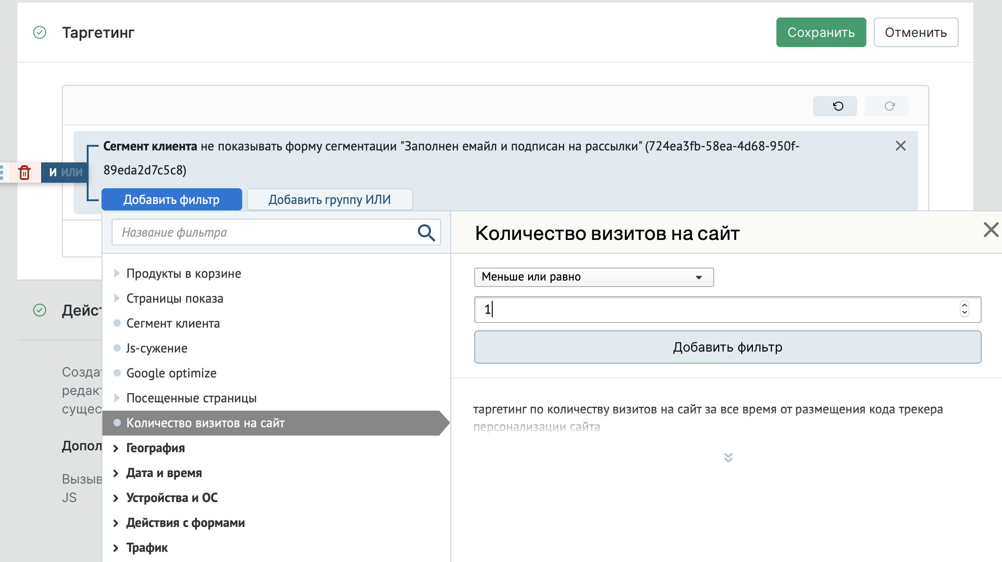Save targeting with Сохранить button
The height and width of the screenshot is (562, 1002).
(x=821, y=32)
